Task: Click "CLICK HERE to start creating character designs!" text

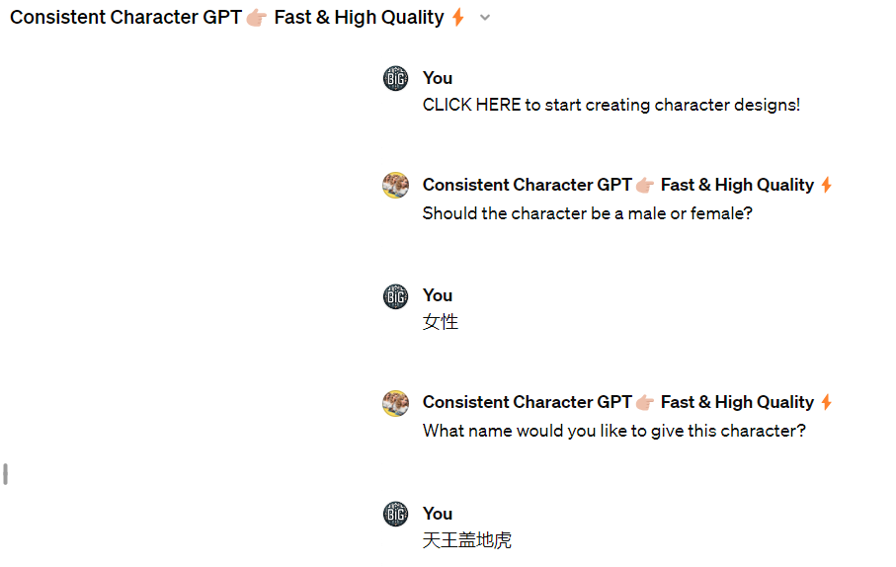Action: point(611,105)
